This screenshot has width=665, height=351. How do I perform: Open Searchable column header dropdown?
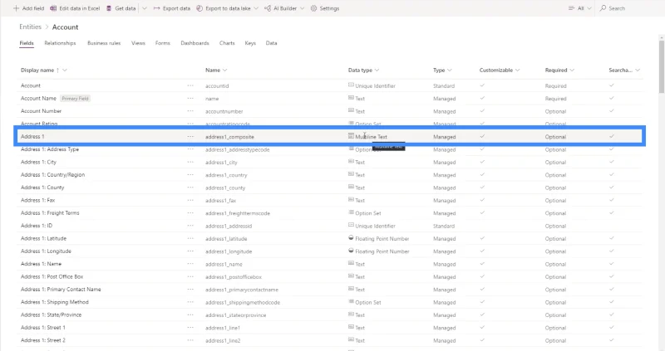click(x=638, y=71)
